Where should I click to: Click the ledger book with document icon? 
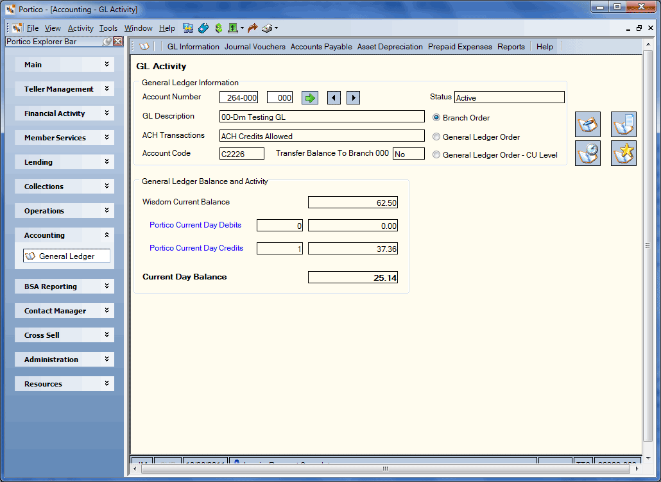624,124
